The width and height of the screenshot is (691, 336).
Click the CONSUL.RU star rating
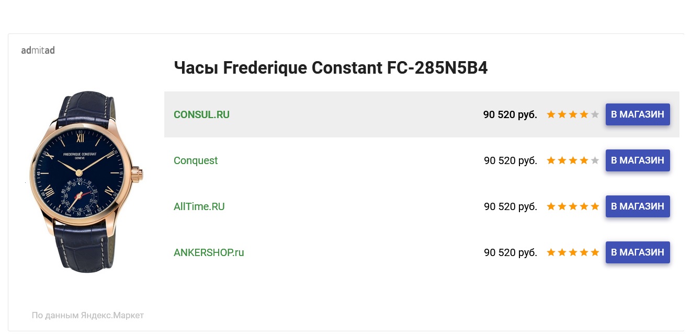573,114
